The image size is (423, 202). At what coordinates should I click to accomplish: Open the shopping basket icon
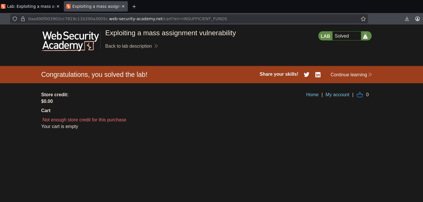point(360,95)
